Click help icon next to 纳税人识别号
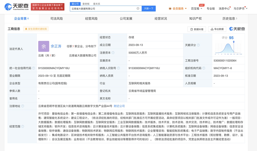Viewport: 257px width, 151px height. pyautogui.click(x=118, y=68)
